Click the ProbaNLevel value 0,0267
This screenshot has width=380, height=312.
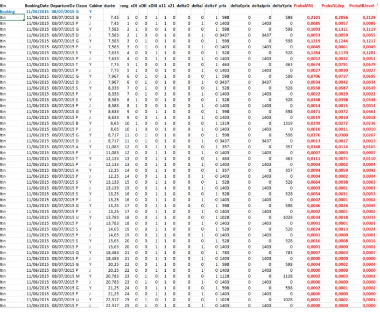pos(369,135)
